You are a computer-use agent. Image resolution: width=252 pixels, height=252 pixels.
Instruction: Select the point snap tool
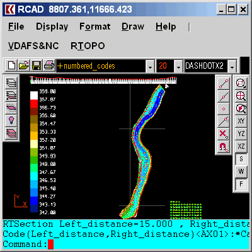coord(224,109)
